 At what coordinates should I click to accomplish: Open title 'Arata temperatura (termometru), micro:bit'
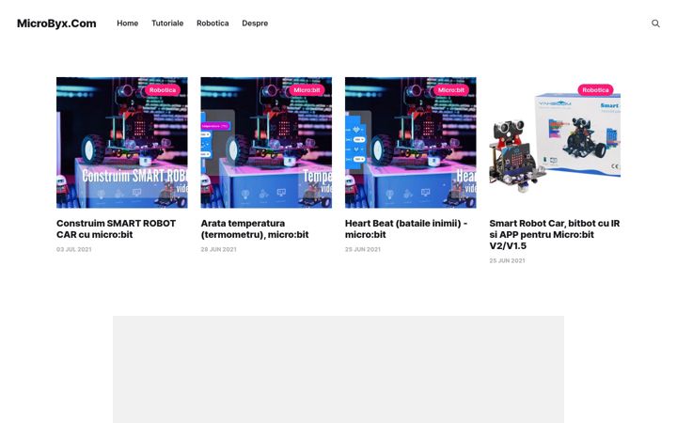coord(255,228)
